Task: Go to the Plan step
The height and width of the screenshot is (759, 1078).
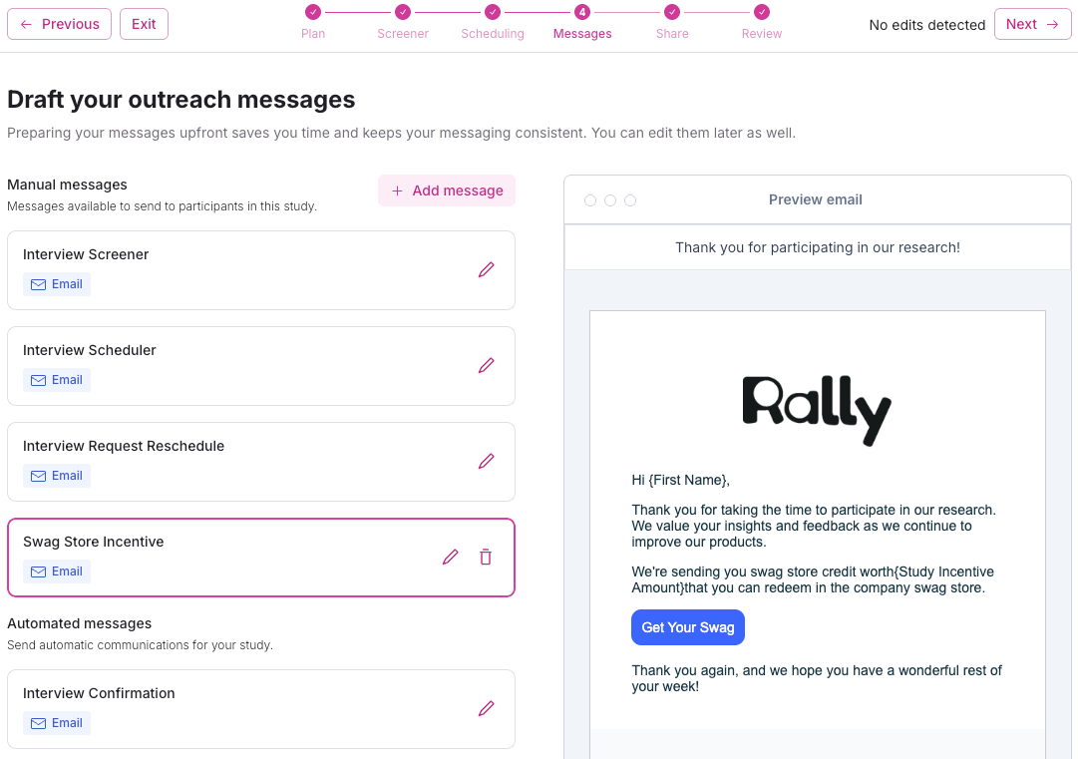Action: click(x=313, y=13)
